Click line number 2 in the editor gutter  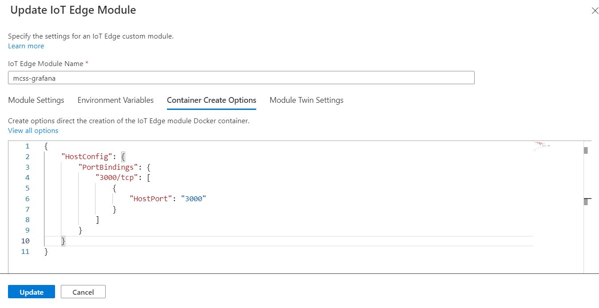[27, 157]
